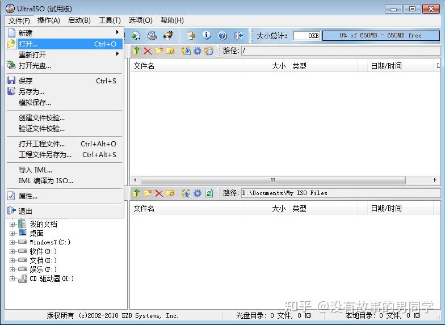Choose 创建文件校验... menu entry
Viewport: 445px width, 325px height.
point(65,118)
